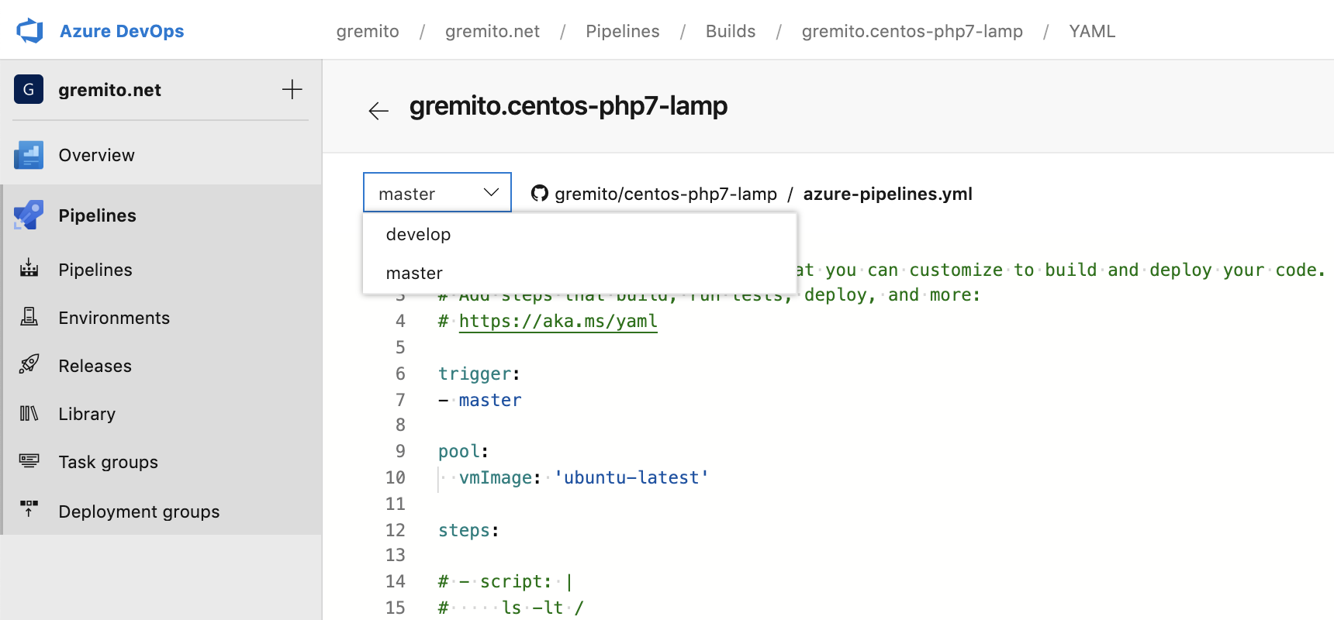The width and height of the screenshot is (1334, 620).
Task: Open Environments via its sidebar icon
Action: (29, 317)
